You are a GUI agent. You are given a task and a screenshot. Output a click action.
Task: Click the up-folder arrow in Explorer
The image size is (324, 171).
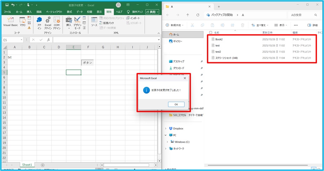tap(188, 15)
